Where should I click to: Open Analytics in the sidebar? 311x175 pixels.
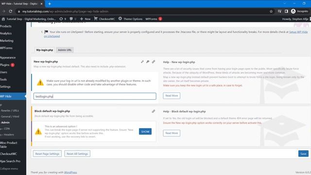click(x=6, y=34)
